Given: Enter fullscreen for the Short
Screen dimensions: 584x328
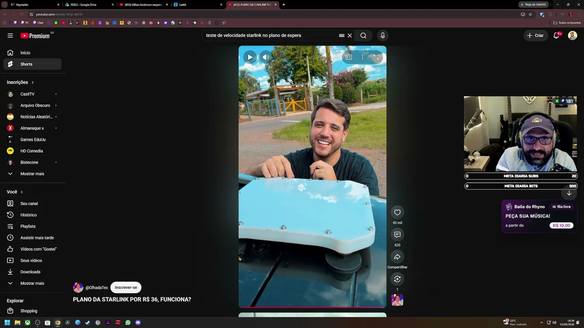Looking at the screenshot, I should pos(376,57).
